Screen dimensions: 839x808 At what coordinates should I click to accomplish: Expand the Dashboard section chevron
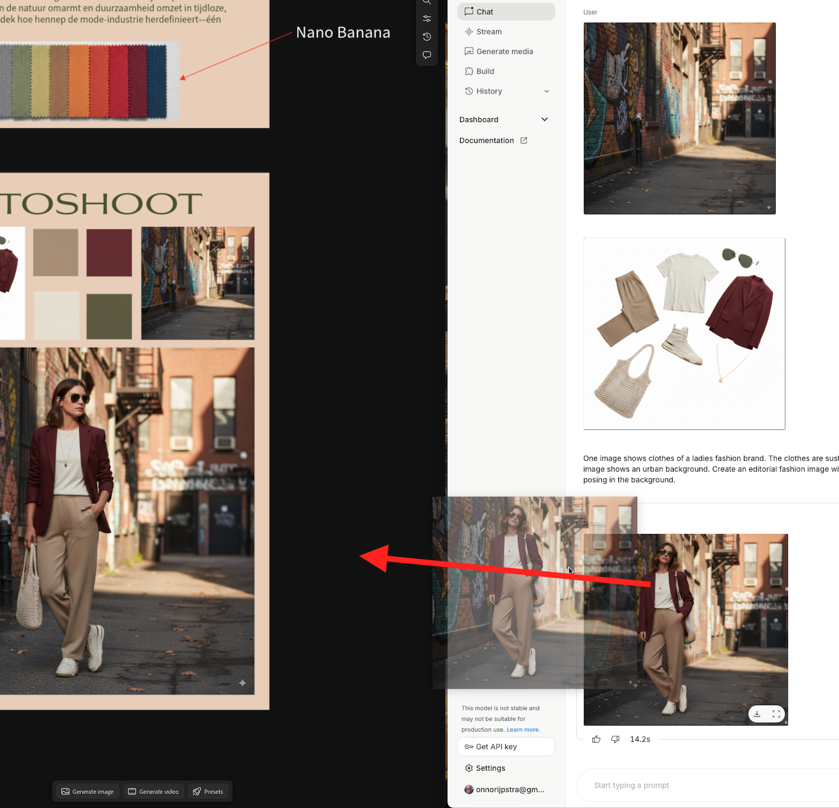pyautogui.click(x=544, y=119)
